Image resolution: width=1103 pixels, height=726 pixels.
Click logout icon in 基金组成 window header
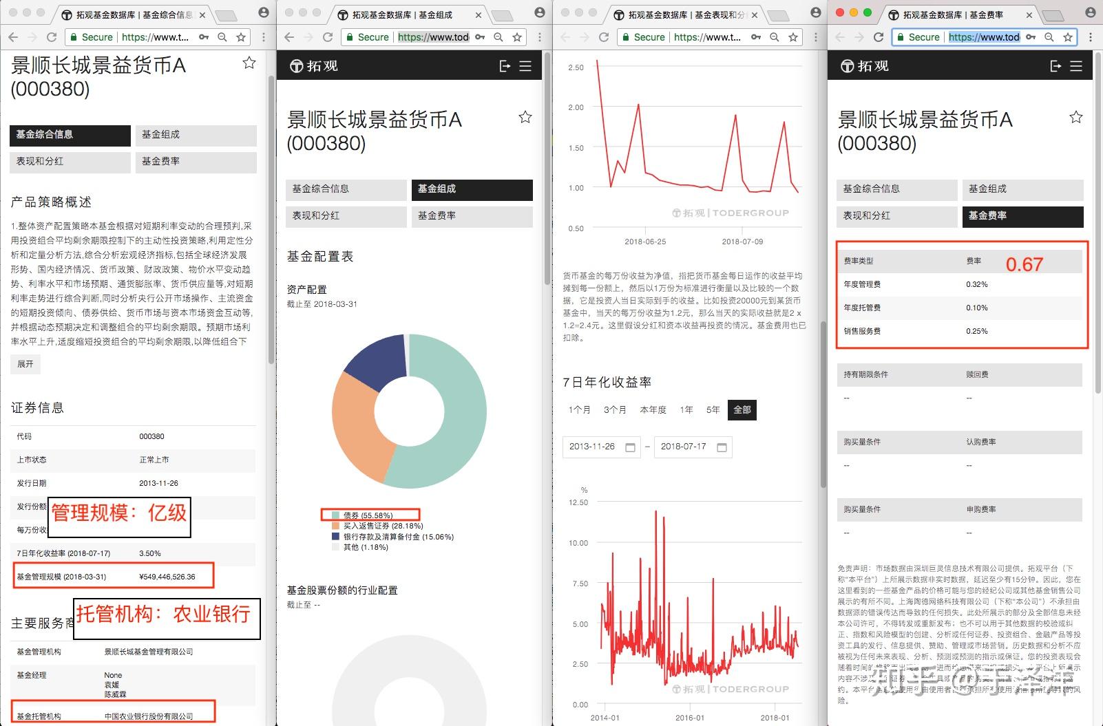[505, 66]
